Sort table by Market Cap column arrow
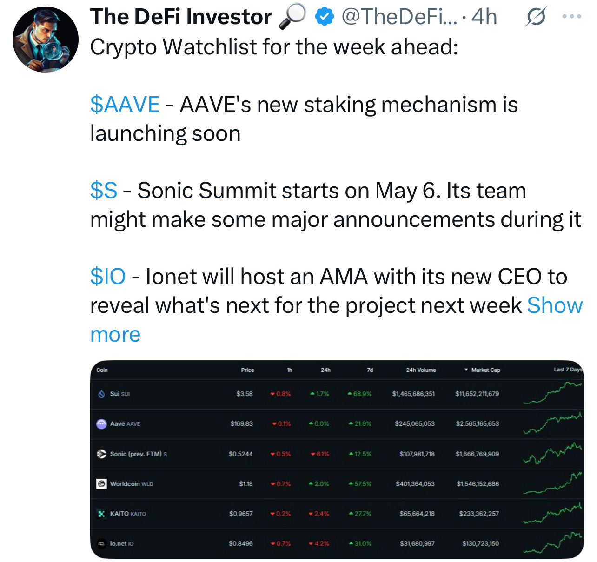 466,370
